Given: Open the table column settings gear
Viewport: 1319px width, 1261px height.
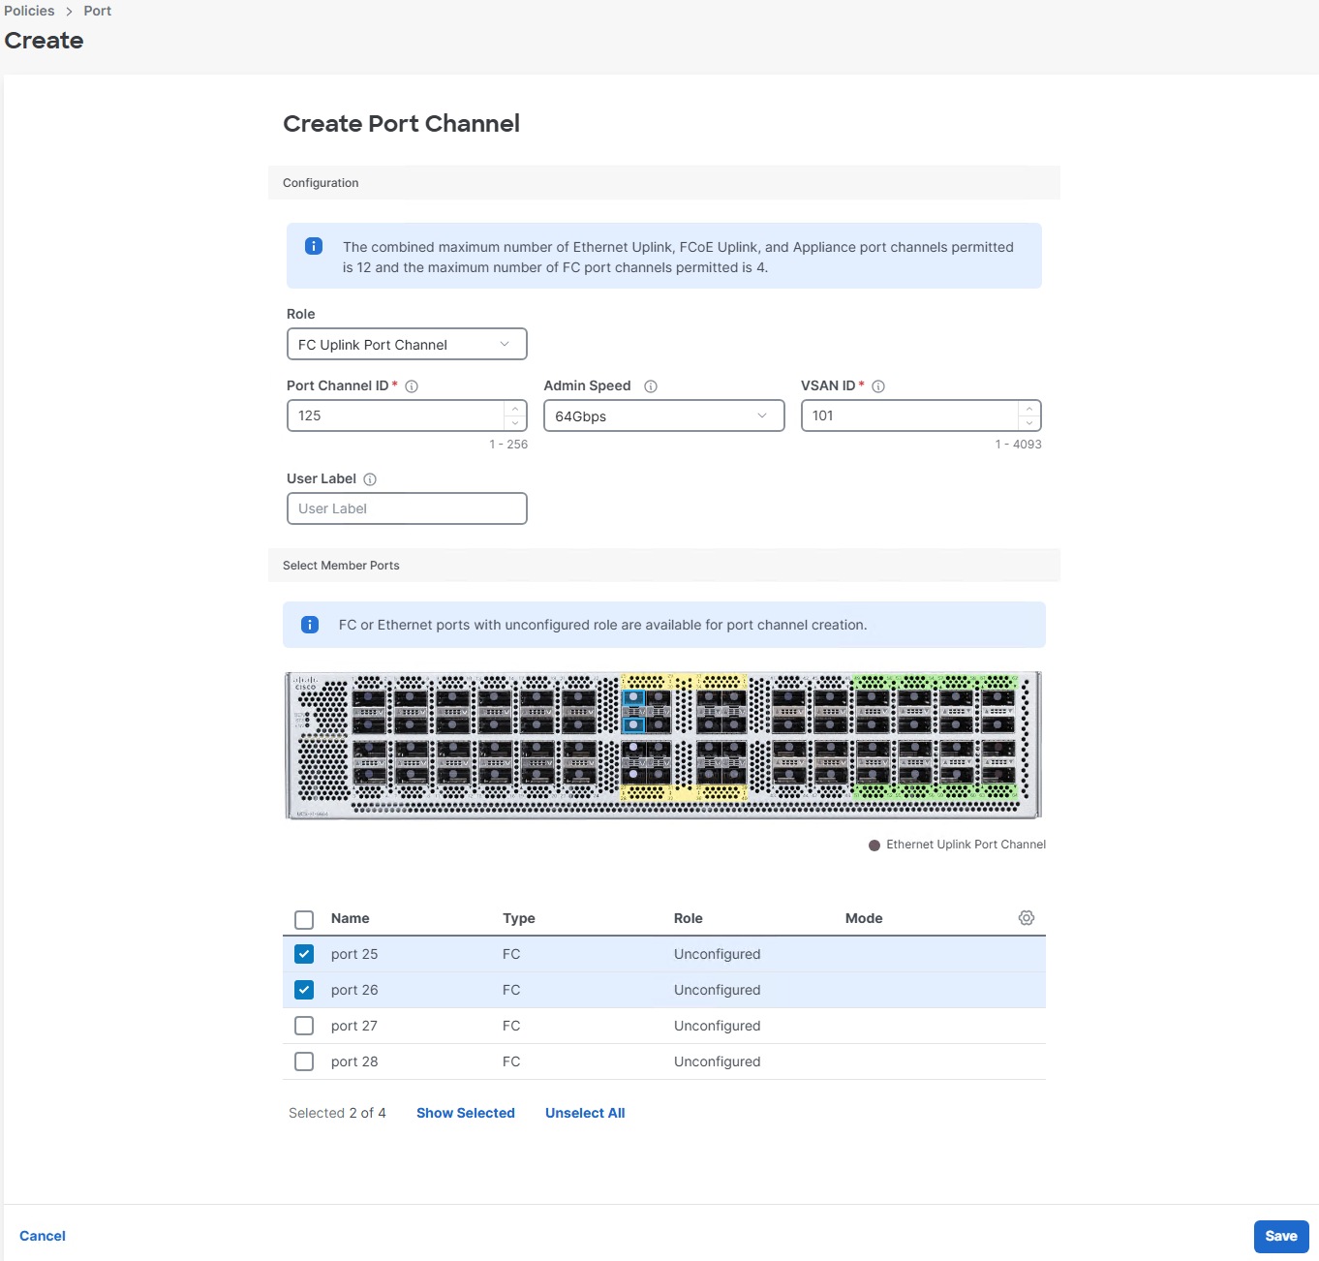Looking at the screenshot, I should (x=1027, y=917).
